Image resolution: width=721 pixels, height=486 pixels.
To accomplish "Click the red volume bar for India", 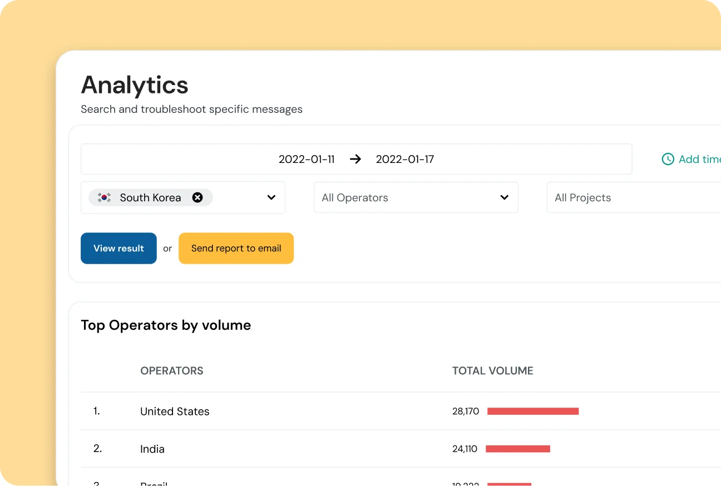I will pyautogui.click(x=518, y=449).
